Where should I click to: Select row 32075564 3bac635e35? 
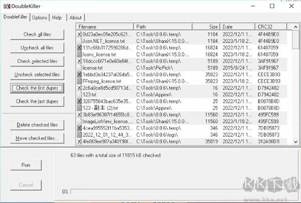pyautogui.click(x=182, y=101)
